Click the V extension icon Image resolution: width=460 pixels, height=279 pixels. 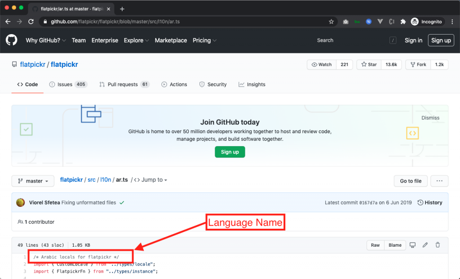pos(380,22)
